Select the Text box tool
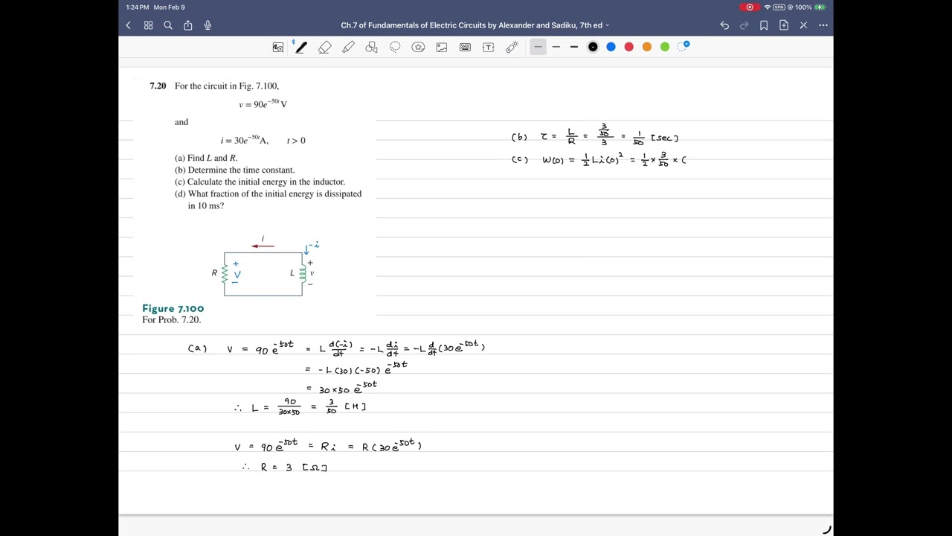The height and width of the screenshot is (536, 952). tap(489, 47)
